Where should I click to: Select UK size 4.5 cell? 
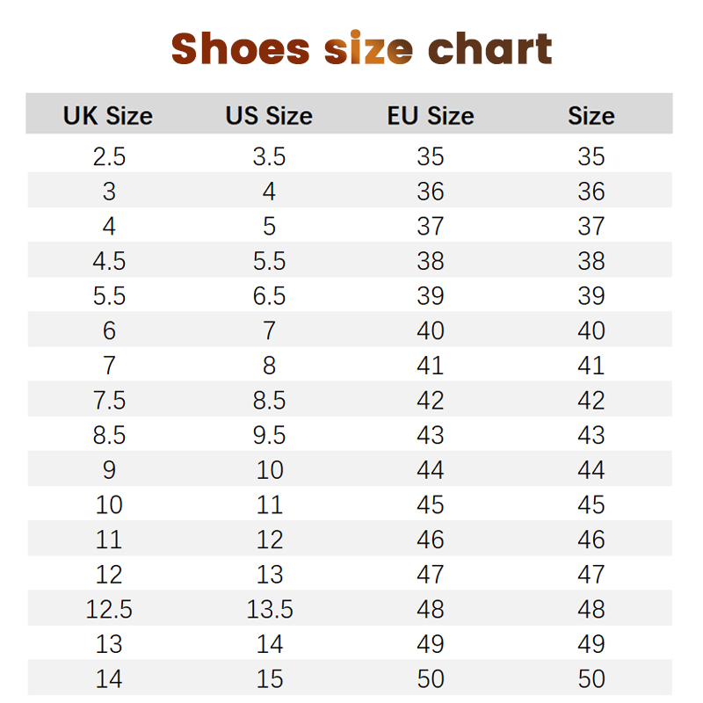(109, 261)
